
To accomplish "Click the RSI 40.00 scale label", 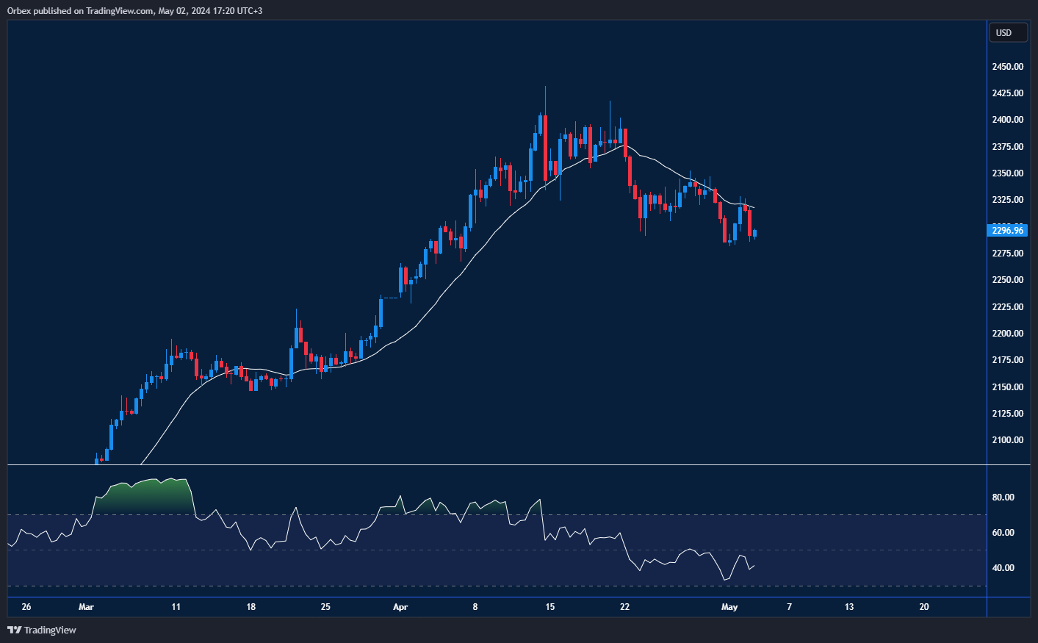I will (x=1003, y=568).
